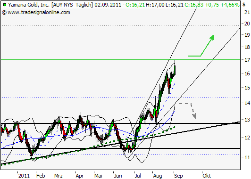This screenshot has height=179, width=251.
Task: Click the 'Apr' time axis label
Action: (80, 176)
